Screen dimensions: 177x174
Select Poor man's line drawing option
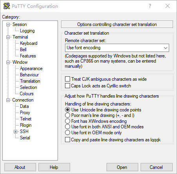(67, 115)
